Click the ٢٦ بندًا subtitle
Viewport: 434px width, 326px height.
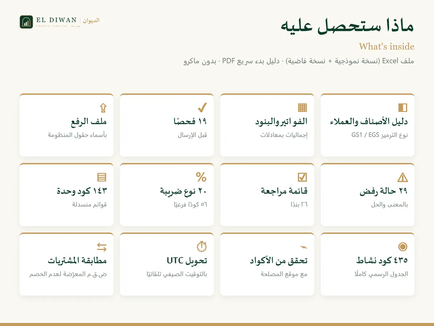coord(299,205)
